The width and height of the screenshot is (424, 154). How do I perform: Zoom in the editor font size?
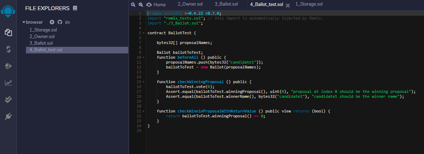click(x=141, y=5)
